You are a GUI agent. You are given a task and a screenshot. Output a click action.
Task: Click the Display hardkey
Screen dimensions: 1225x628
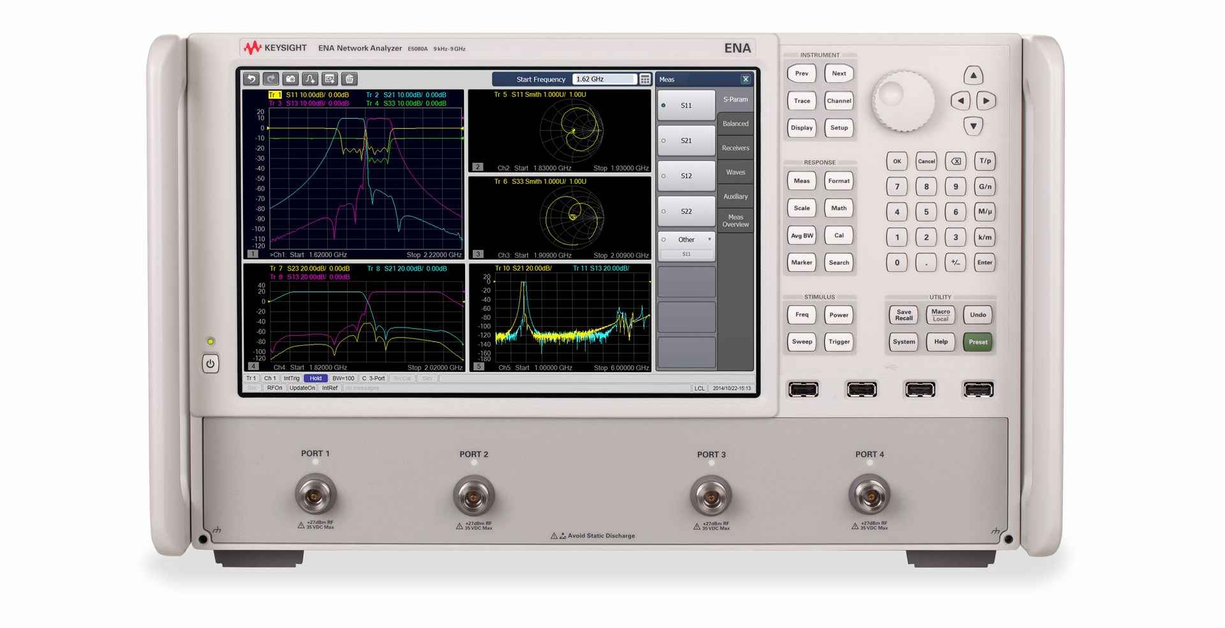(x=802, y=128)
